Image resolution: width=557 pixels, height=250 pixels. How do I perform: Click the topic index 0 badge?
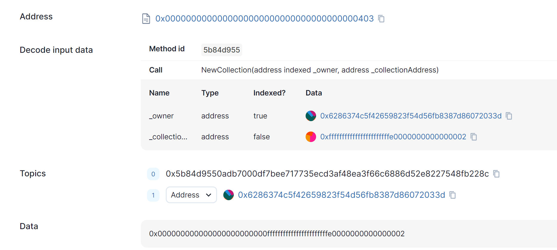pos(153,174)
